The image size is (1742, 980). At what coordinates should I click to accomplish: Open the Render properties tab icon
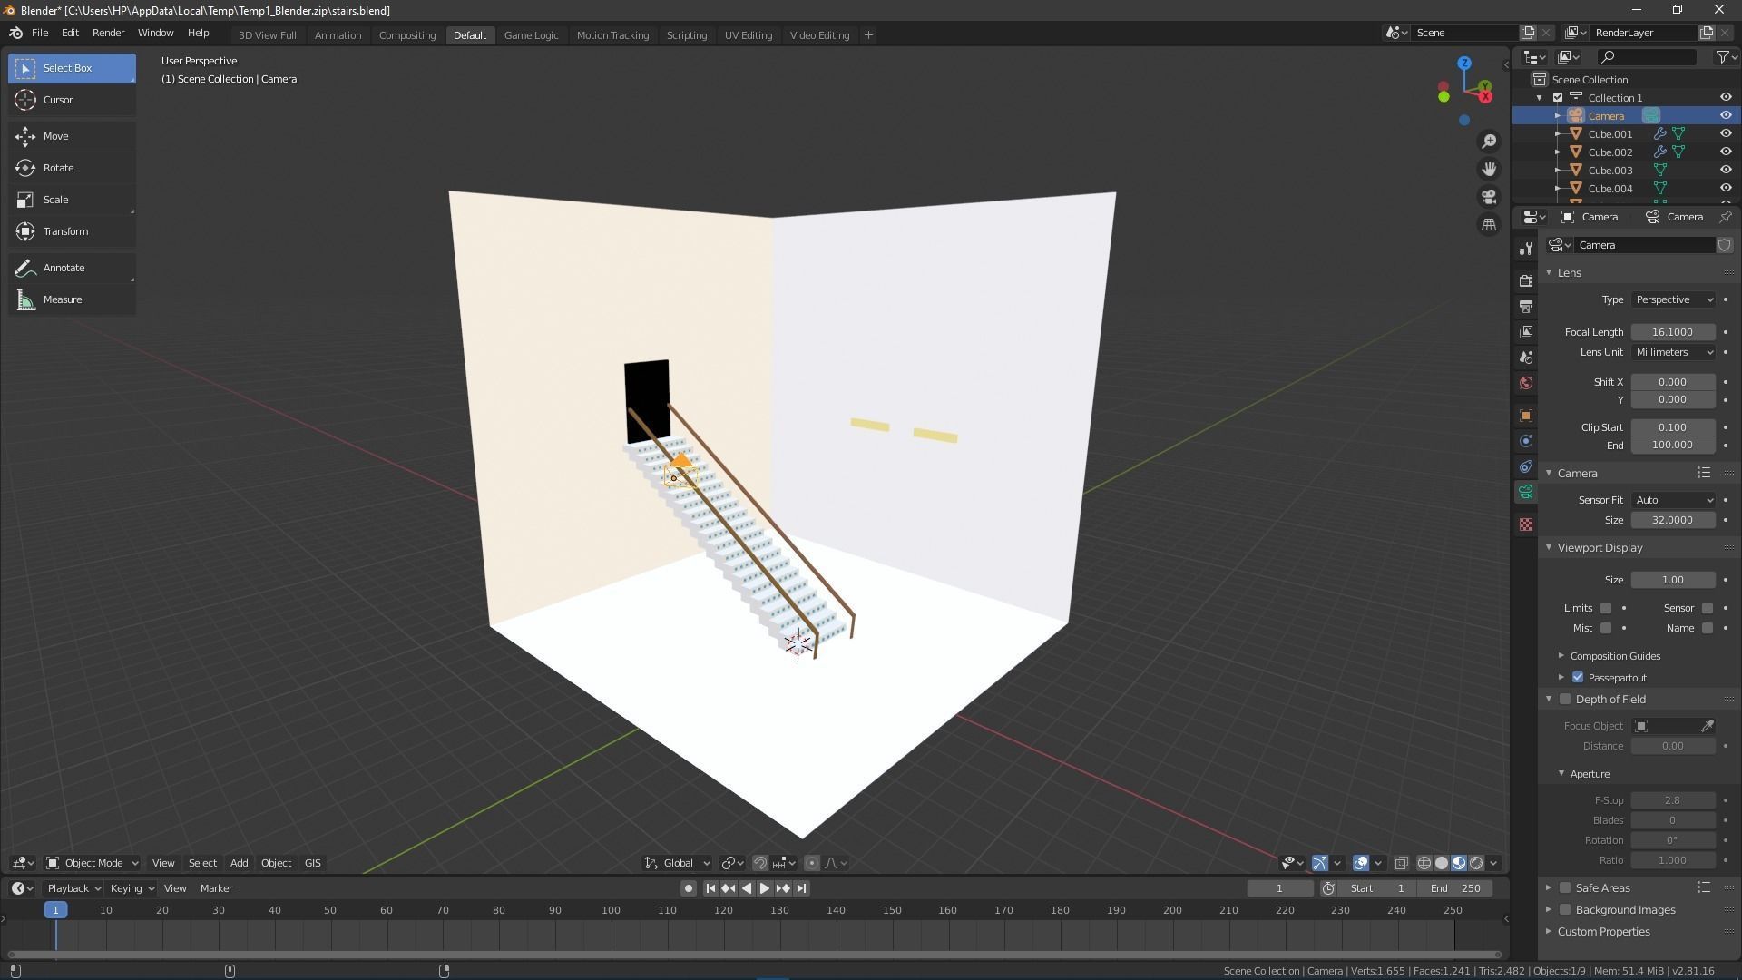(x=1526, y=281)
